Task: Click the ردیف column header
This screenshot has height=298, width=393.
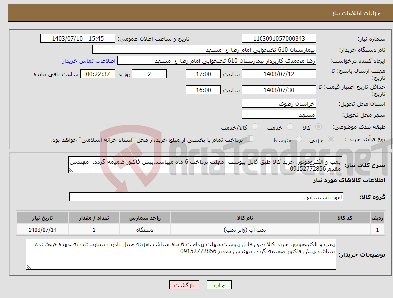Action: 377,218
